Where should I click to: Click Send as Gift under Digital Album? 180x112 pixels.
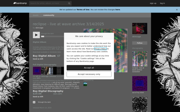[38, 59]
